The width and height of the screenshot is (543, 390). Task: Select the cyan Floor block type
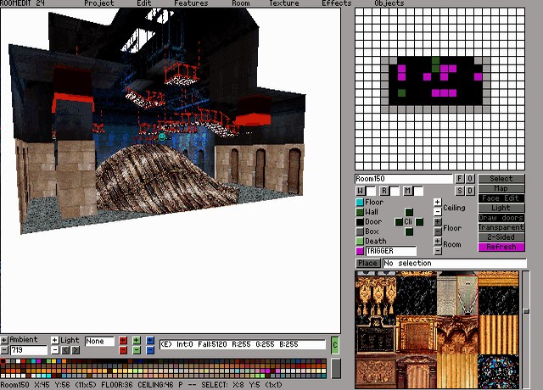click(360, 203)
